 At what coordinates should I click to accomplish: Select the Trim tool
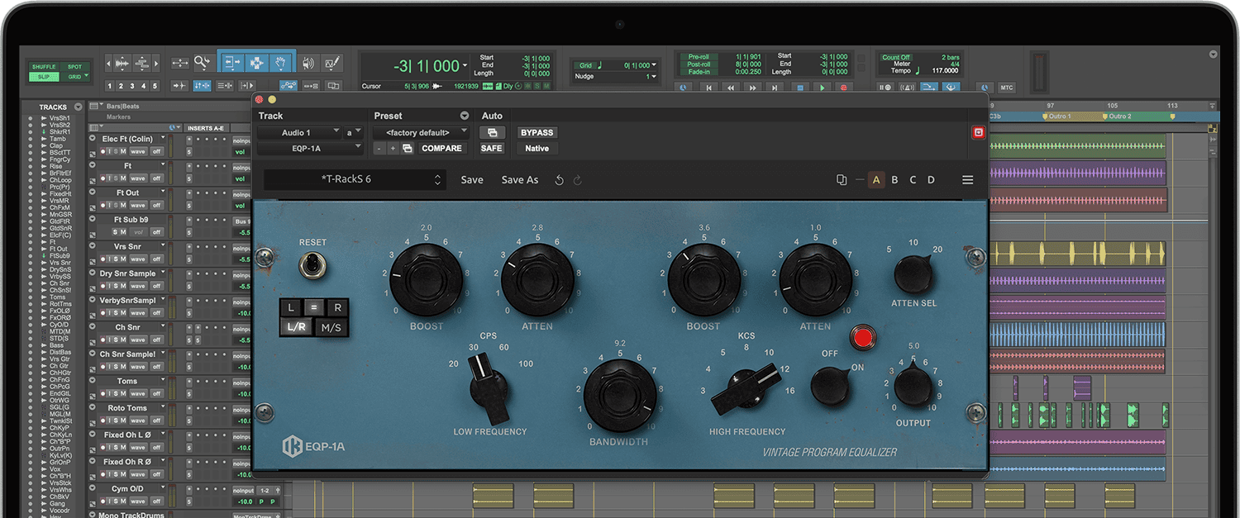(x=232, y=63)
